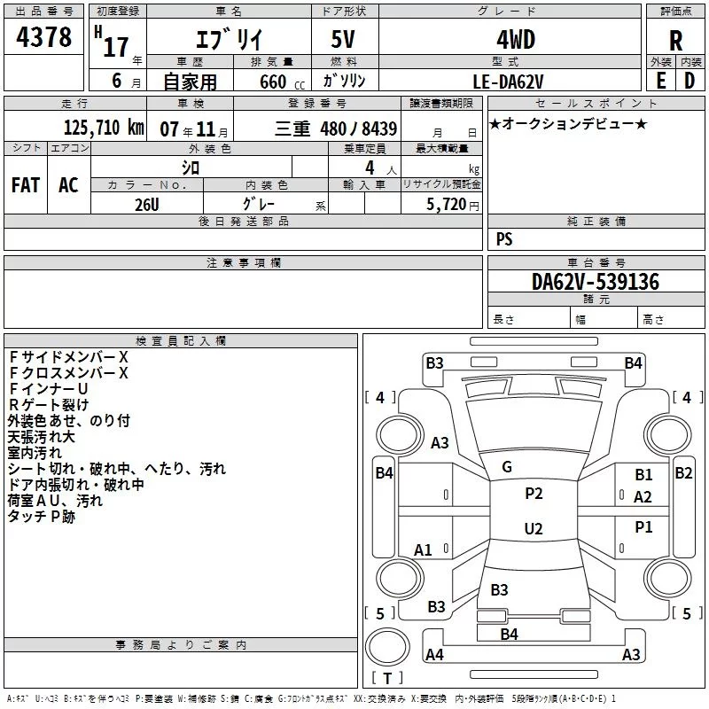Viewport: 709px width, 709px height.
Task: Select the chassis number DA62V-539136
Action: click(596, 281)
